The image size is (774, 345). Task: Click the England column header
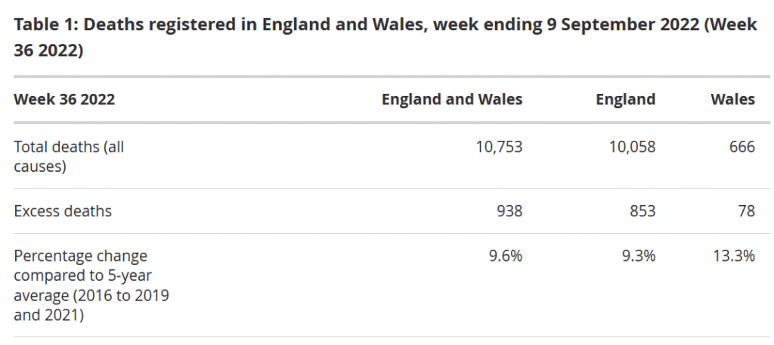pyautogui.click(x=625, y=99)
